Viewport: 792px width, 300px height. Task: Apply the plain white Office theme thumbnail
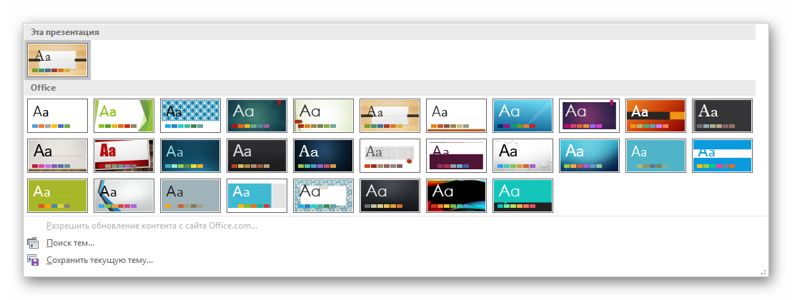point(58,116)
